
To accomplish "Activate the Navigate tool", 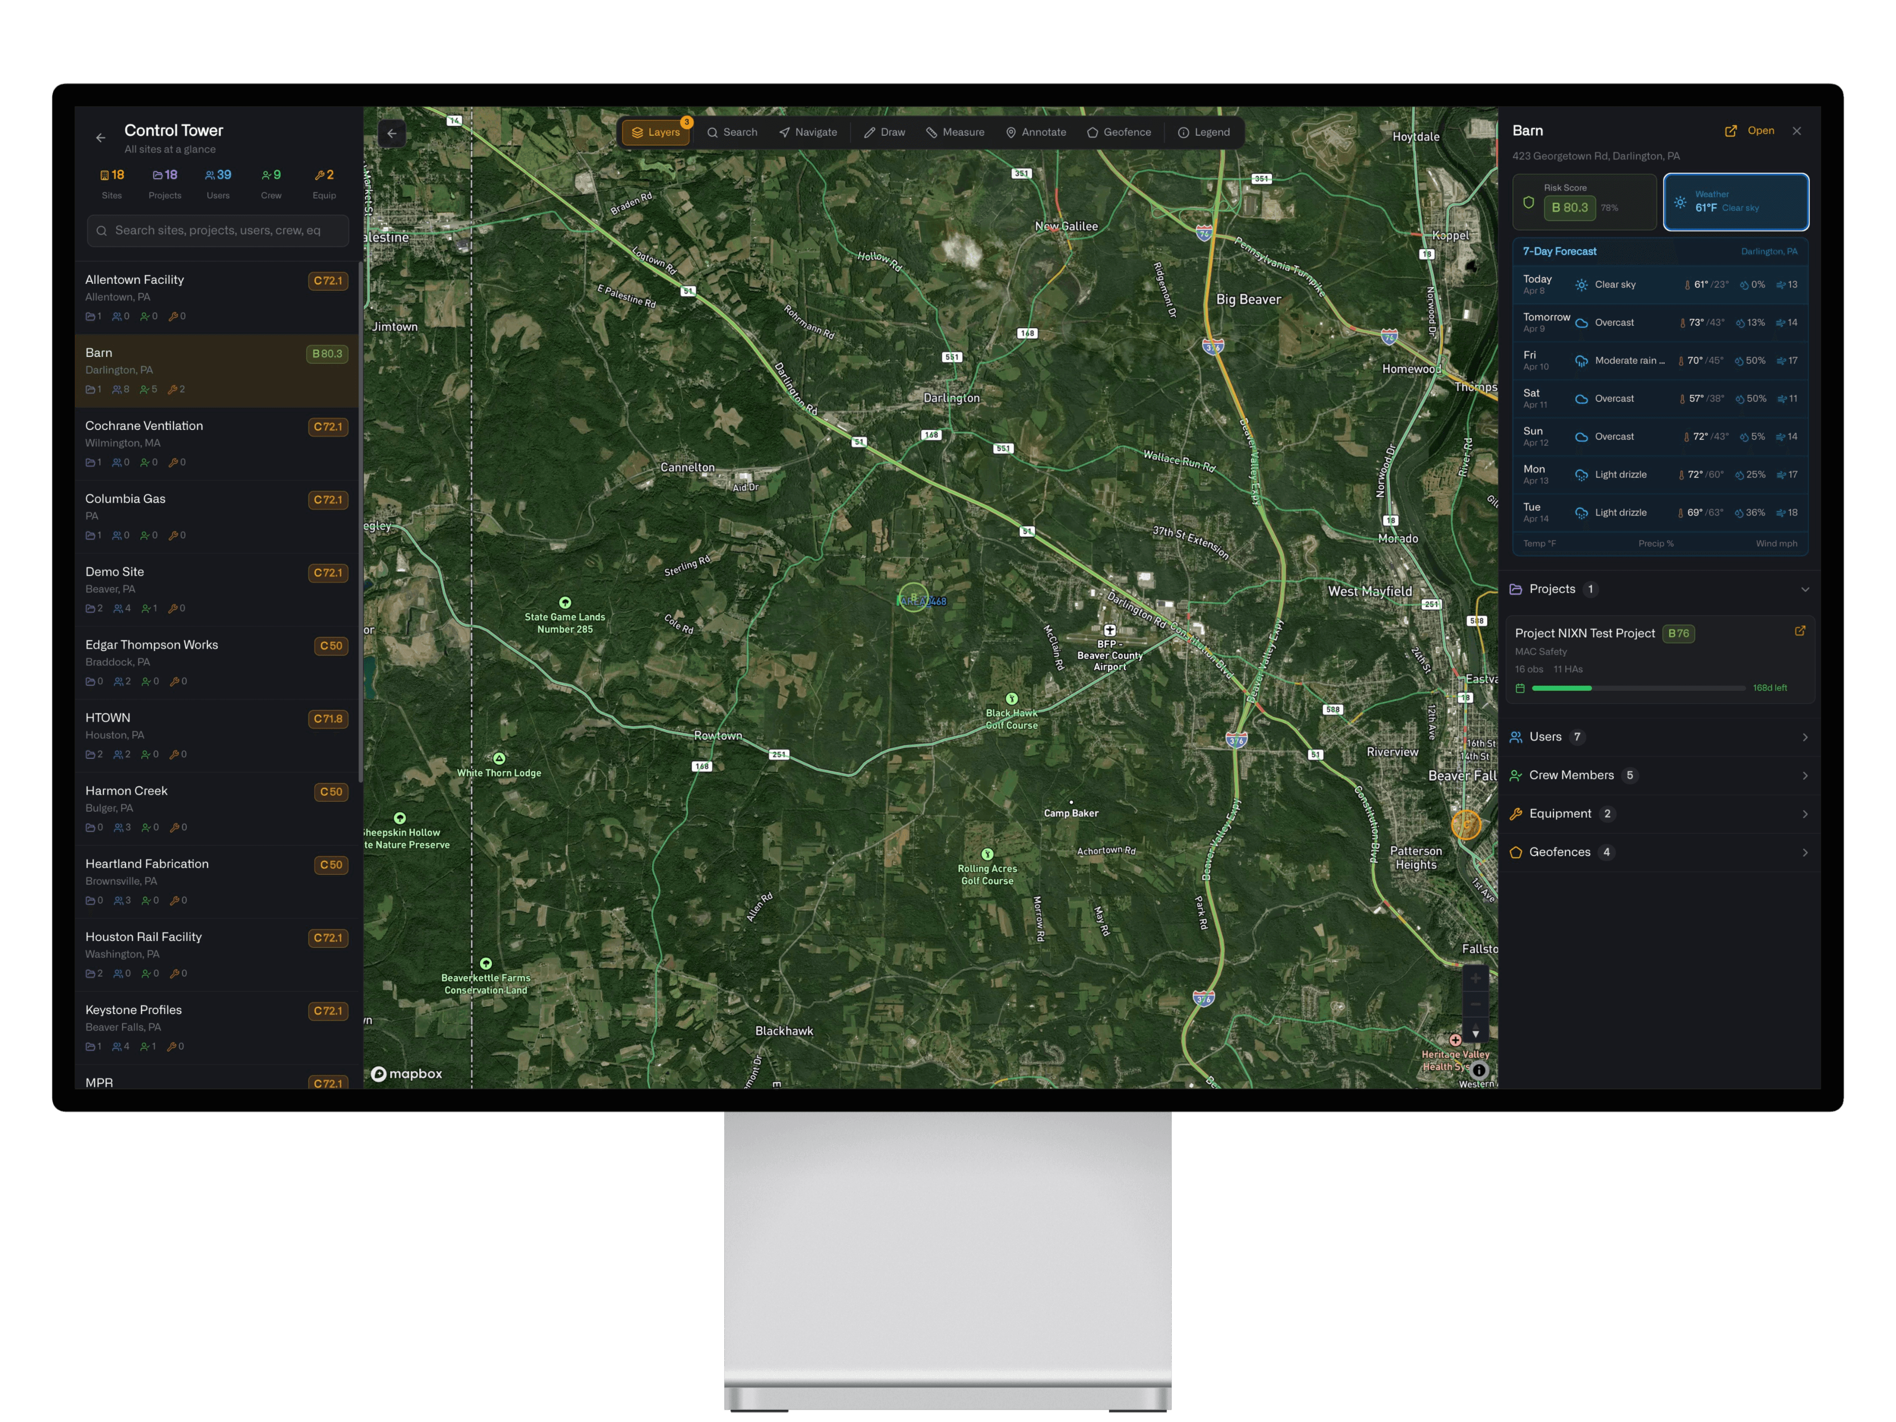I will click(x=808, y=133).
